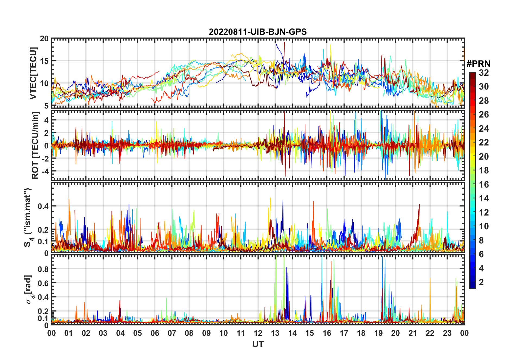Viewport: 516px width, 361px height.
Task: Click colorbar tick label 10
Action: coord(484,226)
